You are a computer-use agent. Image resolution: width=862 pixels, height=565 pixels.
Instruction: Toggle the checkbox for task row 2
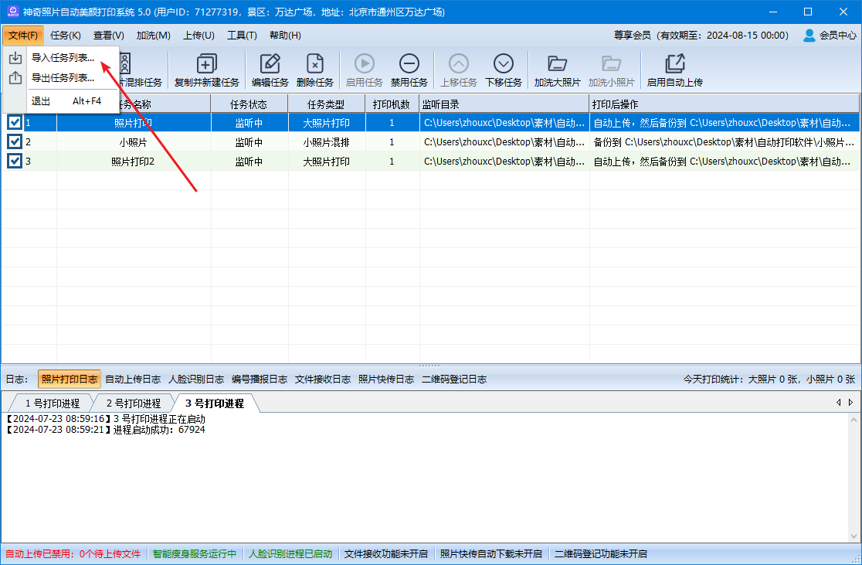15,141
